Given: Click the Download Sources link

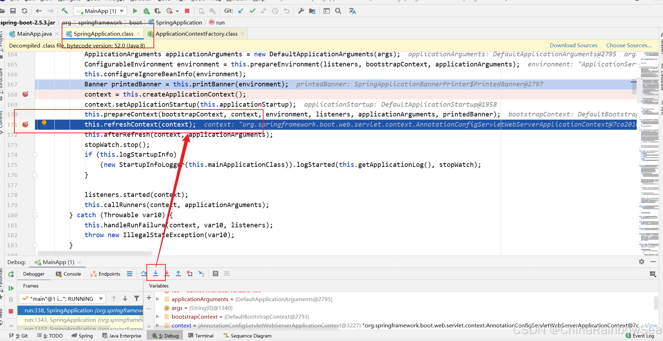Looking at the screenshot, I should [573, 45].
